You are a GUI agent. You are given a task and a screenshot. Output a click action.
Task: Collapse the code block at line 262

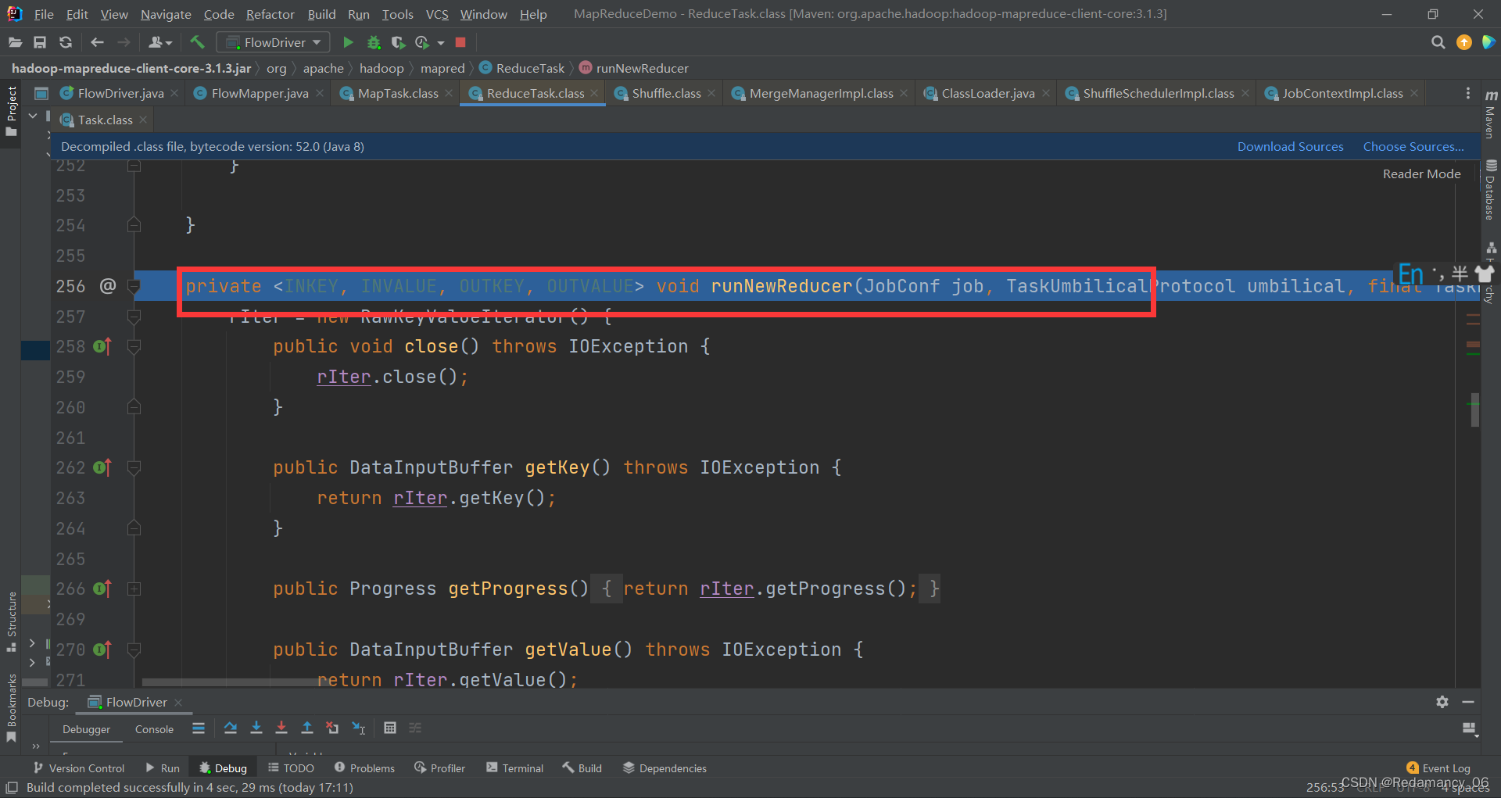pyautogui.click(x=134, y=467)
